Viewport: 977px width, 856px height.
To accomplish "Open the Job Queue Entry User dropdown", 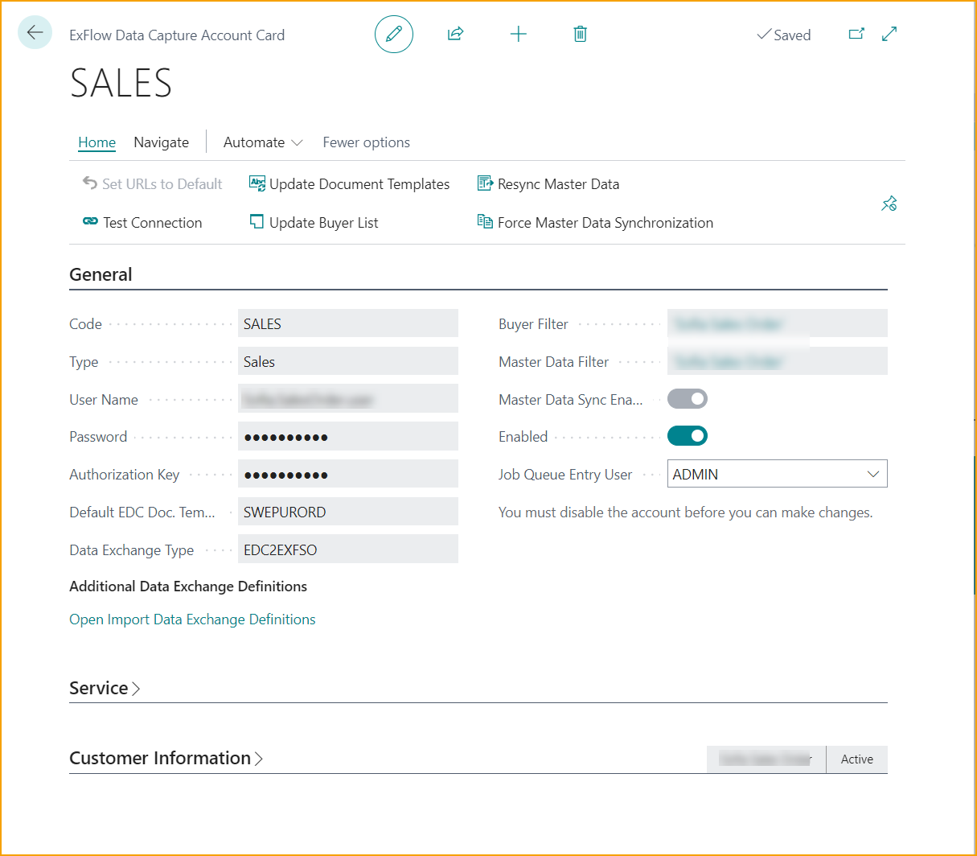I will 873,474.
